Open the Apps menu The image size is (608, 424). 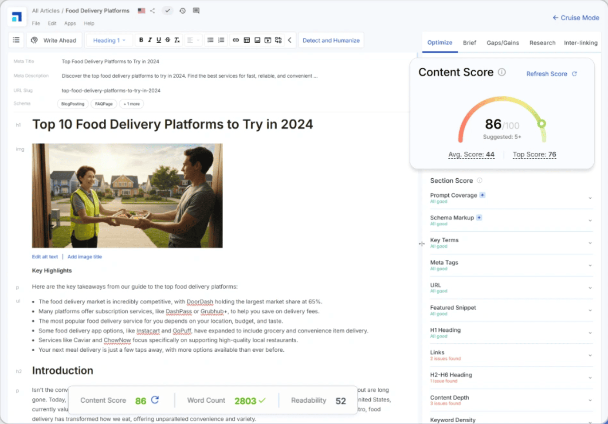[x=70, y=24]
